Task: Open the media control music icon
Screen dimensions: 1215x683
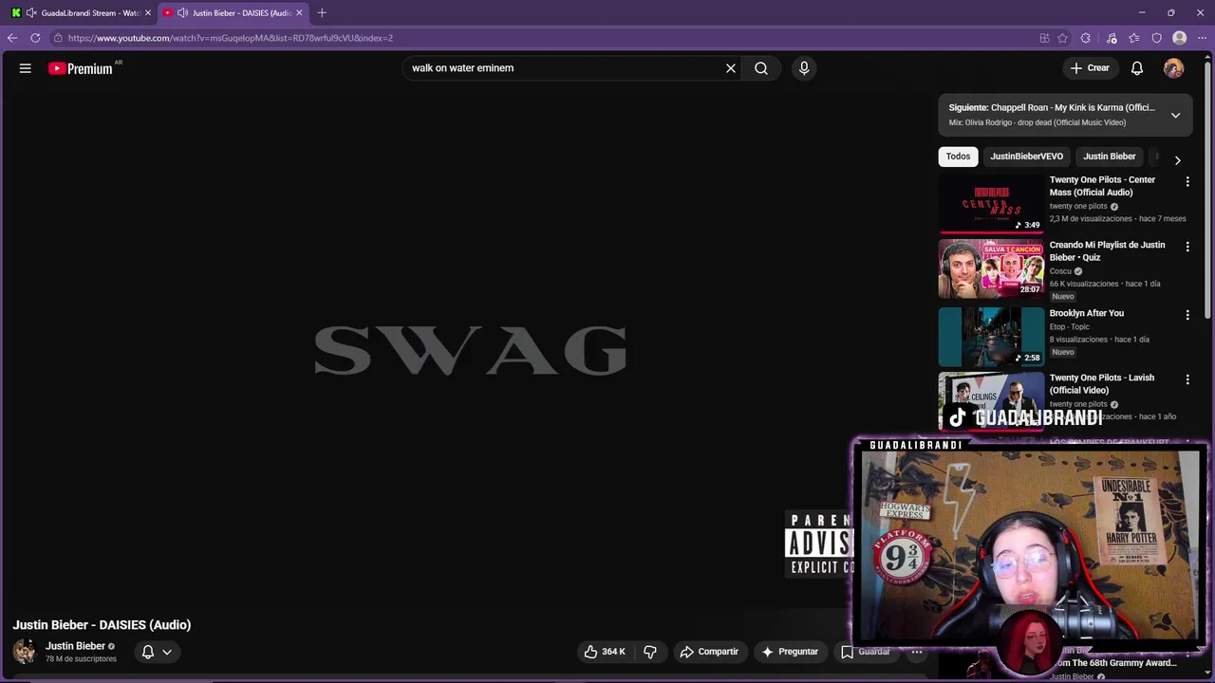Action: click(1112, 38)
